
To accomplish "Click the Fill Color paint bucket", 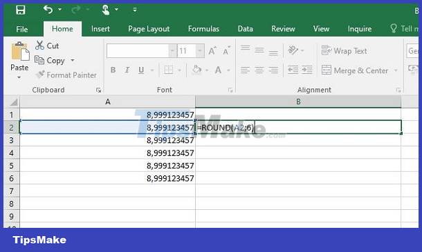I will pyautogui.click(x=196, y=70).
